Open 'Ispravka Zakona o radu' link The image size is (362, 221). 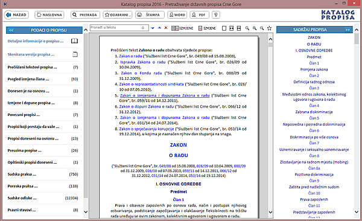click(x=143, y=62)
